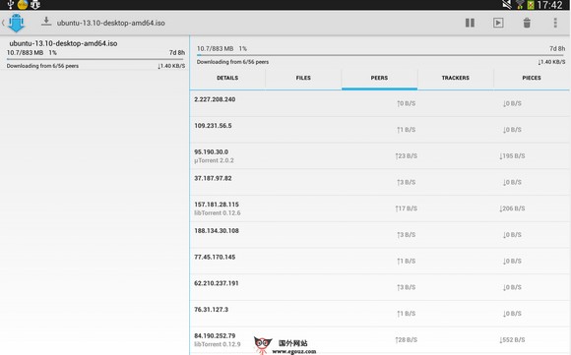
Task: Tap upload speed 28 B/S
Action: [x=407, y=339]
